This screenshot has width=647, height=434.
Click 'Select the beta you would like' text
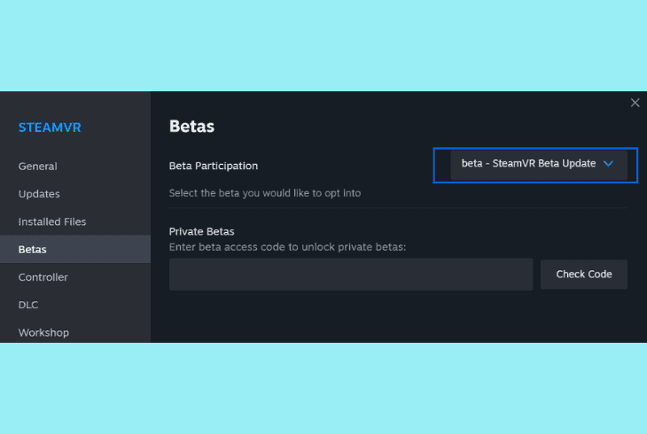(265, 193)
